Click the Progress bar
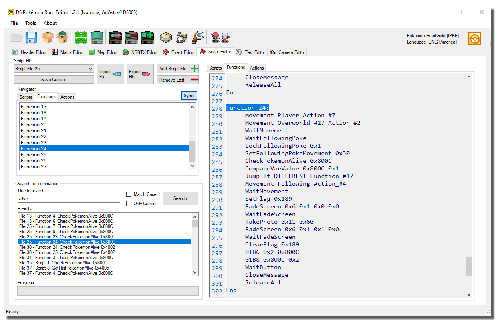Image resolution: width=498 pixels, height=322 pixels. click(x=108, y=291)
